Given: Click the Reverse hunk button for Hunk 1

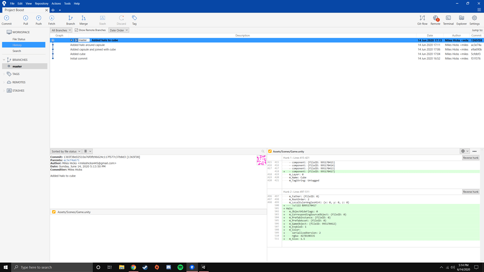Looking at the screenshot, I should point(470,158).
